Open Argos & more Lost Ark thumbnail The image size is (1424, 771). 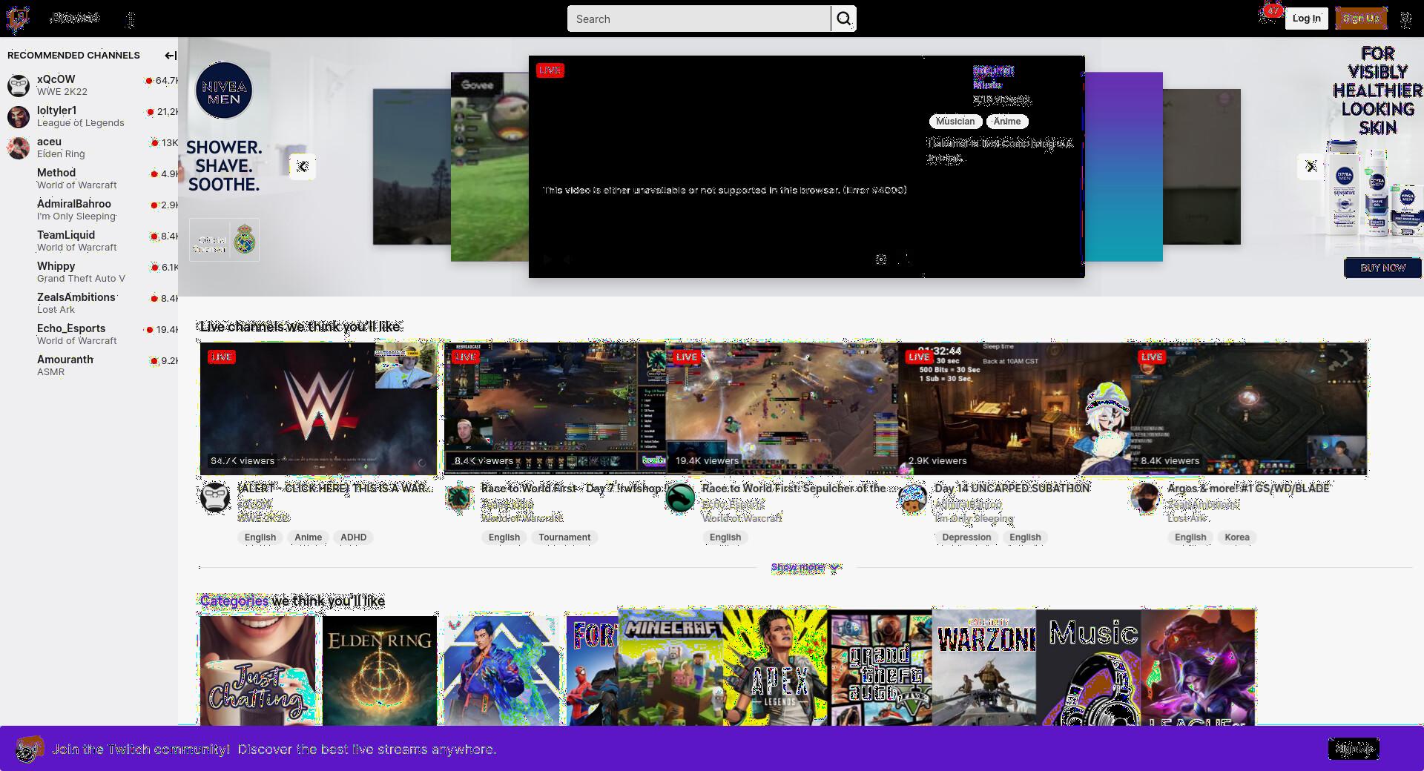pyautogui.click(x=1249, y=408)
